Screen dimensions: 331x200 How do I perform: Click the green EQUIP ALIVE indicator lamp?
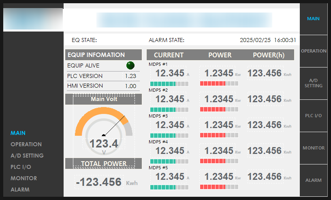click(130, 65)
